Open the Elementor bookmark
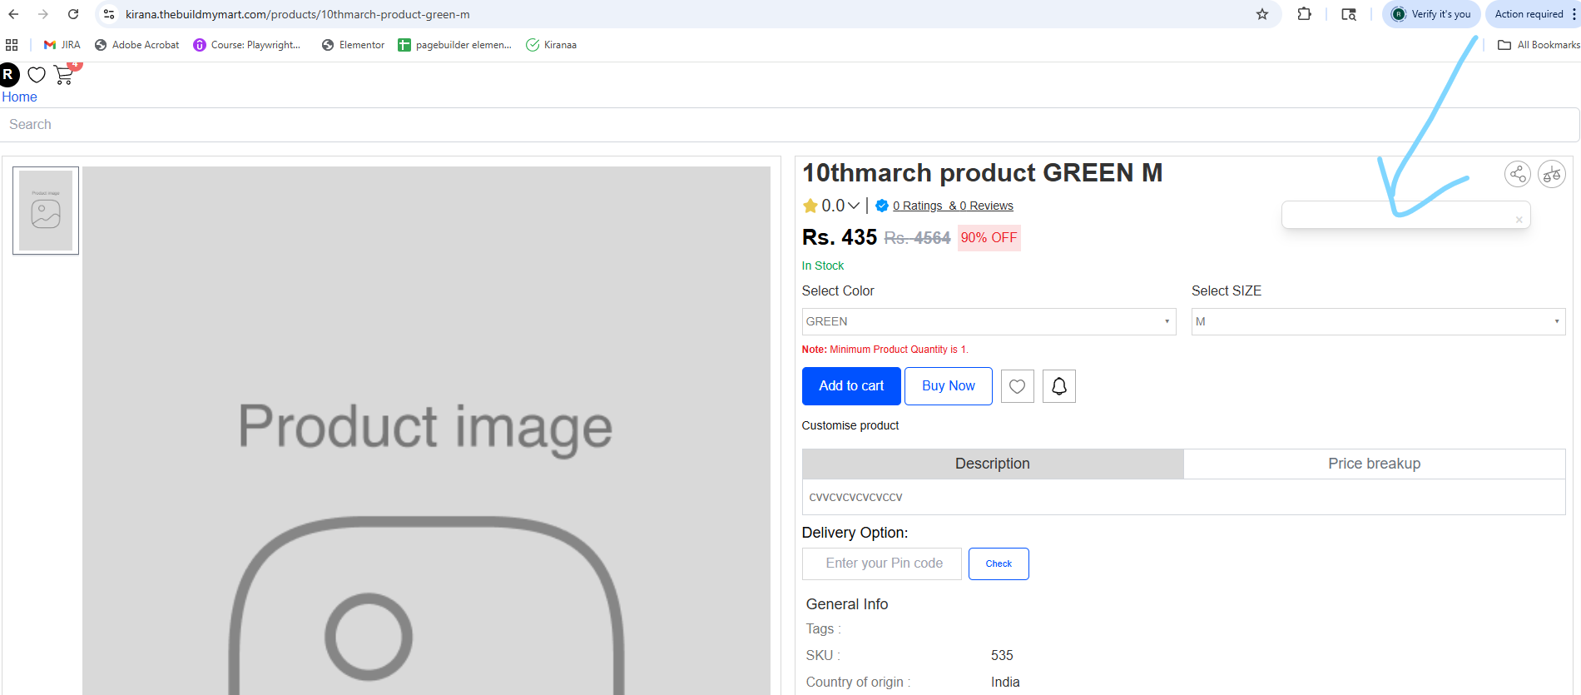The width and height of the screenshot is (1581, 695). click(353, 45)
